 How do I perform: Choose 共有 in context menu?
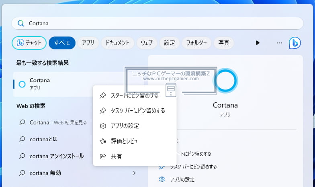[135, 157]
